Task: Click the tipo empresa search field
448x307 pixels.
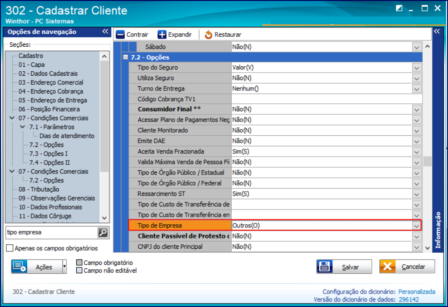Action: 51,233
